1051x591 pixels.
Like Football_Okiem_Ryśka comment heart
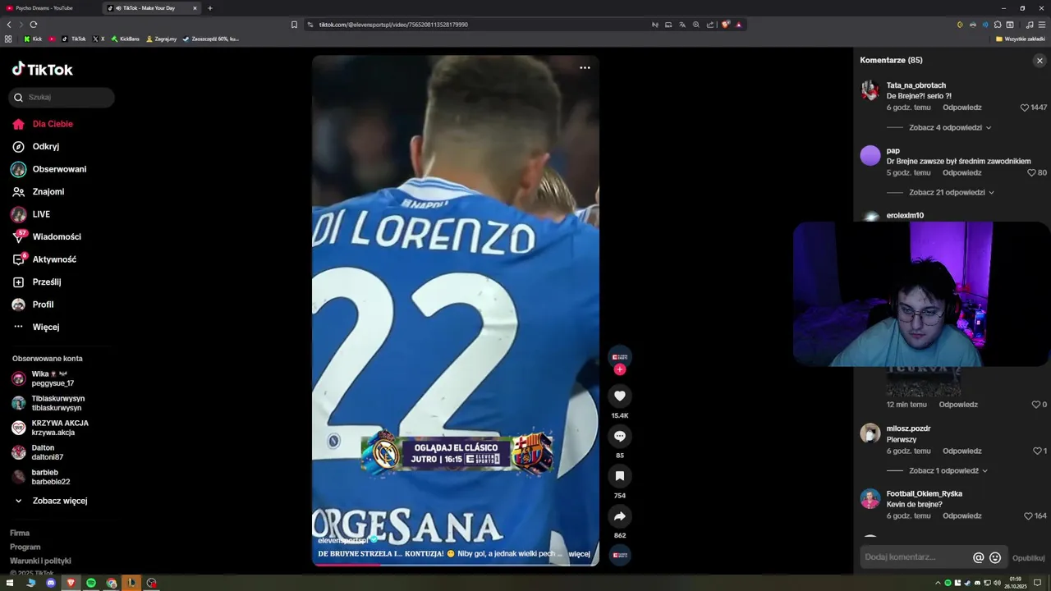click(x=1028, y=516)
